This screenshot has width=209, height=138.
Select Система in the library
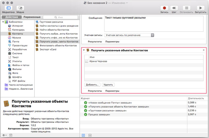(x=17, y=53)
